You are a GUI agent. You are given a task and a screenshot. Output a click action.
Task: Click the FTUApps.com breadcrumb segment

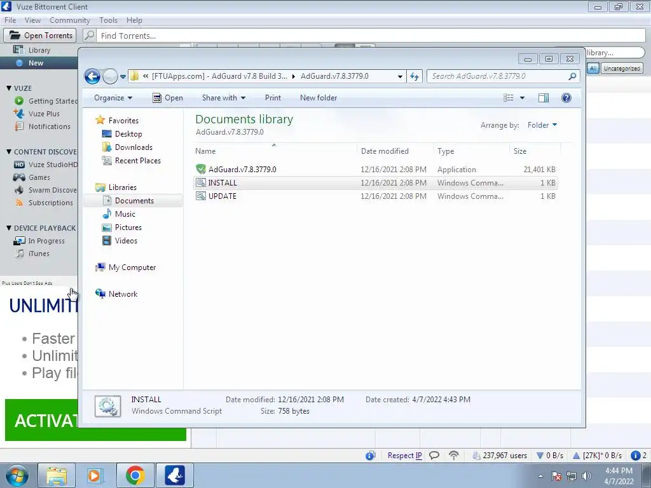[219, 76]
